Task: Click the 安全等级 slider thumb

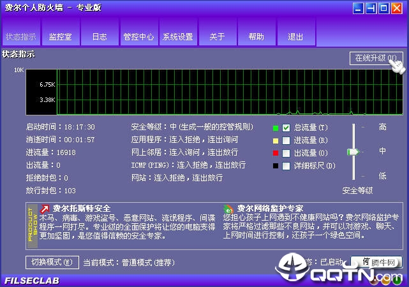Action: (353, 152)
